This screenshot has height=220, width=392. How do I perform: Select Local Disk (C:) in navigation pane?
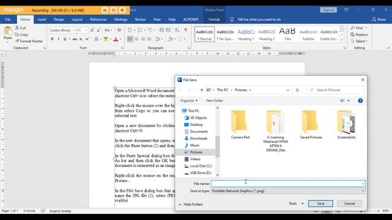pos(198,166)
